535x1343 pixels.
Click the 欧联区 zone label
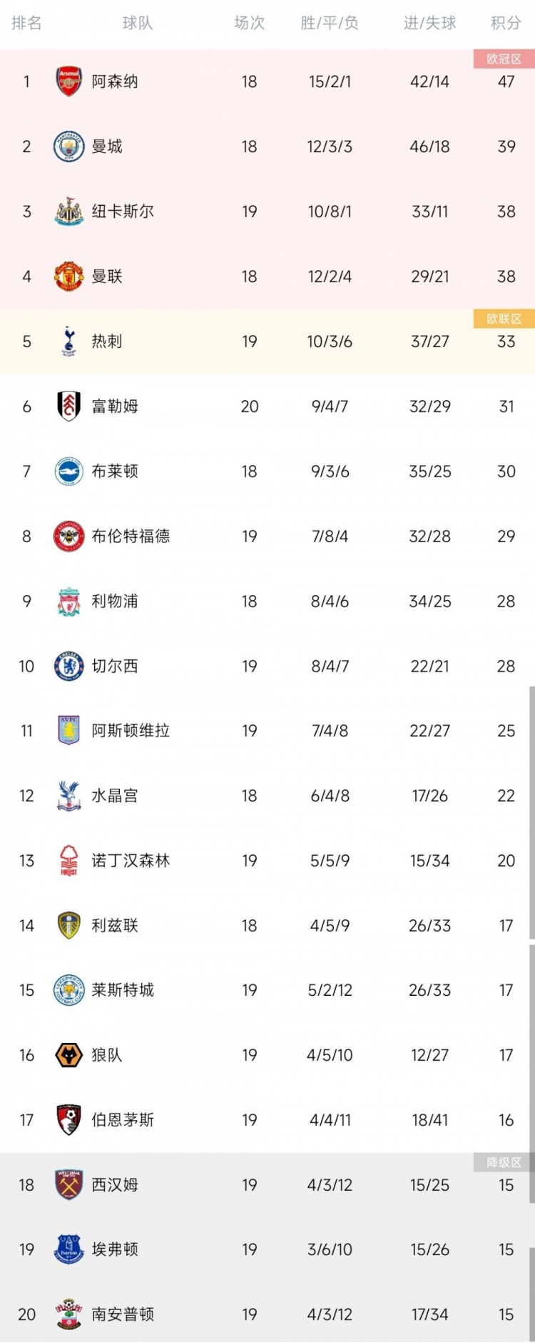click(x=504, y=319)
